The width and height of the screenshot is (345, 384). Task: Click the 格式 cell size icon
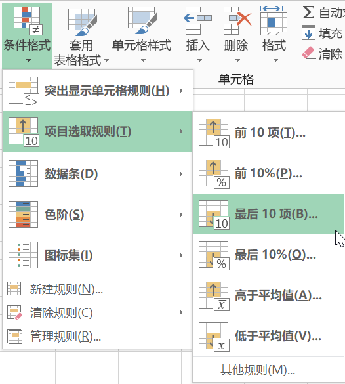point(274,20)
